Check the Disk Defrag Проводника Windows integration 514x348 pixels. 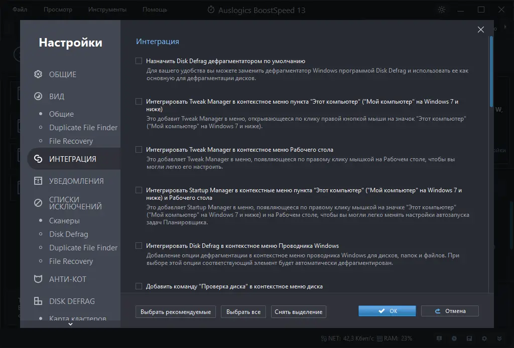point(139,246)
